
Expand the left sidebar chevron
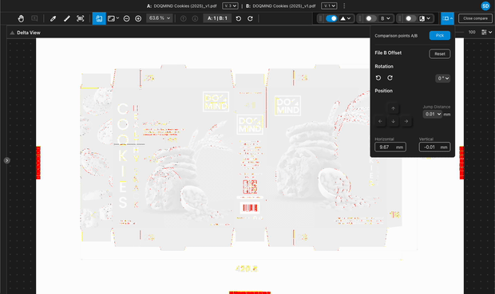[6, 160]
